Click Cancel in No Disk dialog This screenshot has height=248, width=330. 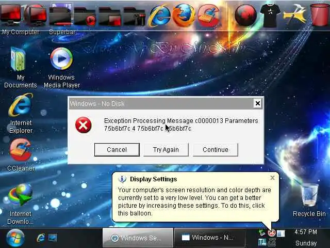point(117,150)
